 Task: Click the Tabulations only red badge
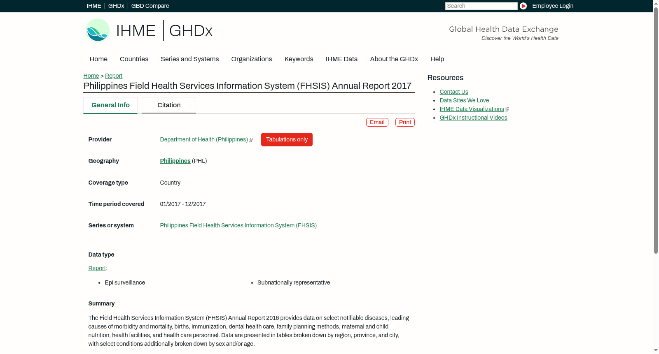[287, 139]
